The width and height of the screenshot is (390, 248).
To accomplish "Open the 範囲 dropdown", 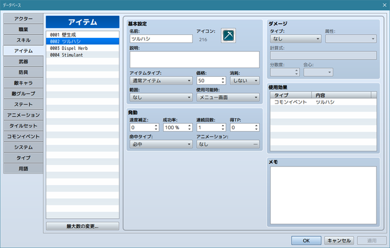I will [x=161, y=97].
